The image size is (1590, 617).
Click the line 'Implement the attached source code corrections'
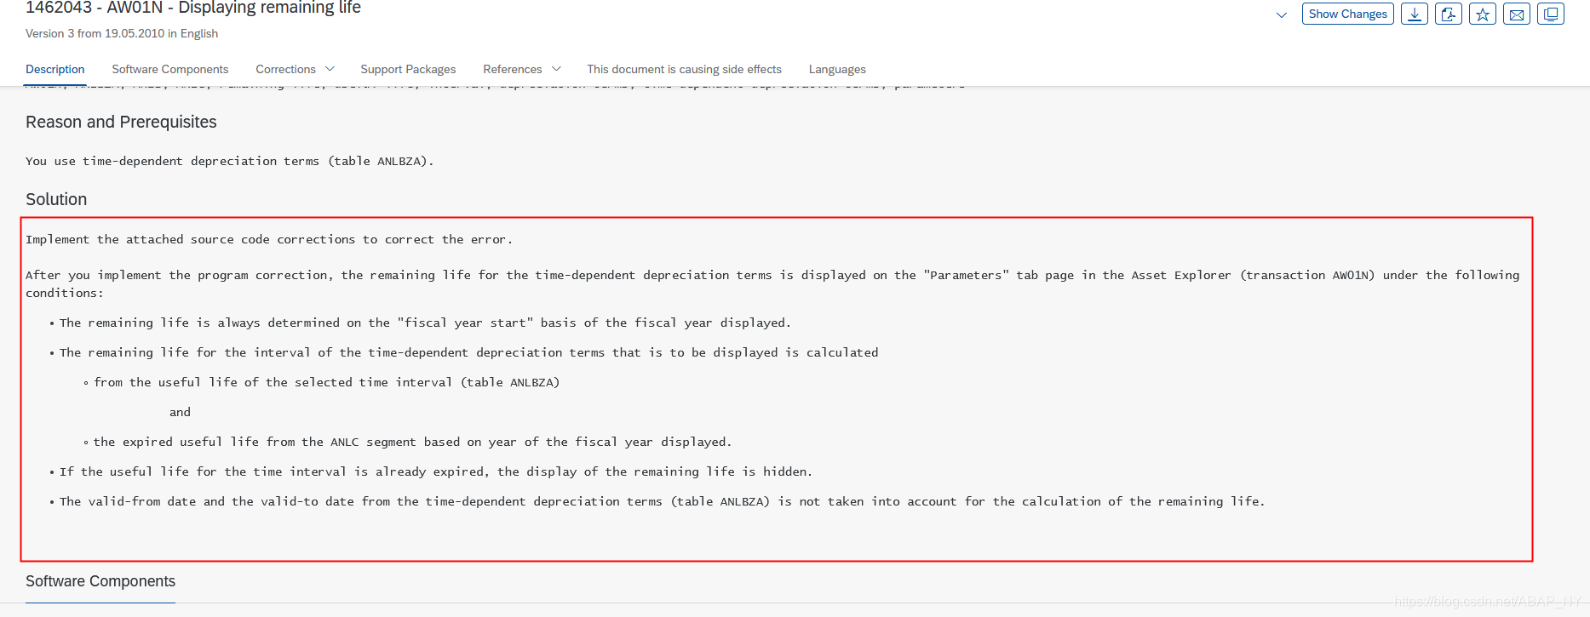click(269, 239)
